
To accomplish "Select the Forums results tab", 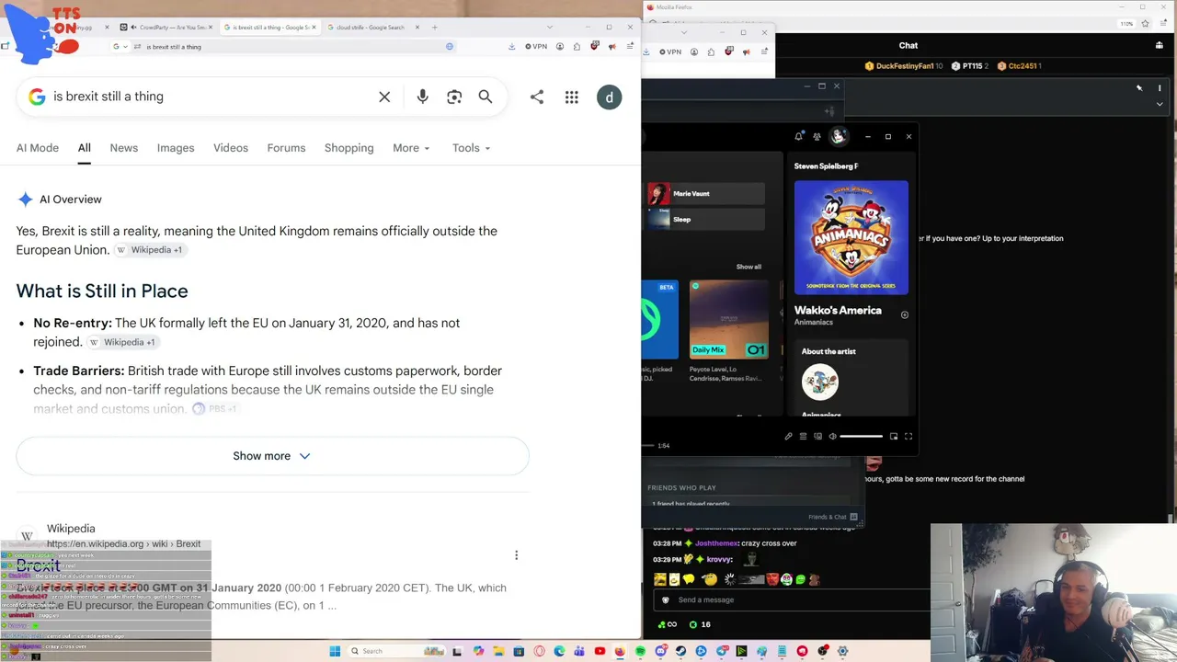I will click(x=286, y=148).
